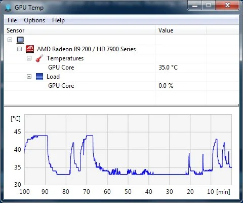Collapse the Temperatures group
Image resolution: width=243 pixels, height=203 pixels.
tap(29, 58)
